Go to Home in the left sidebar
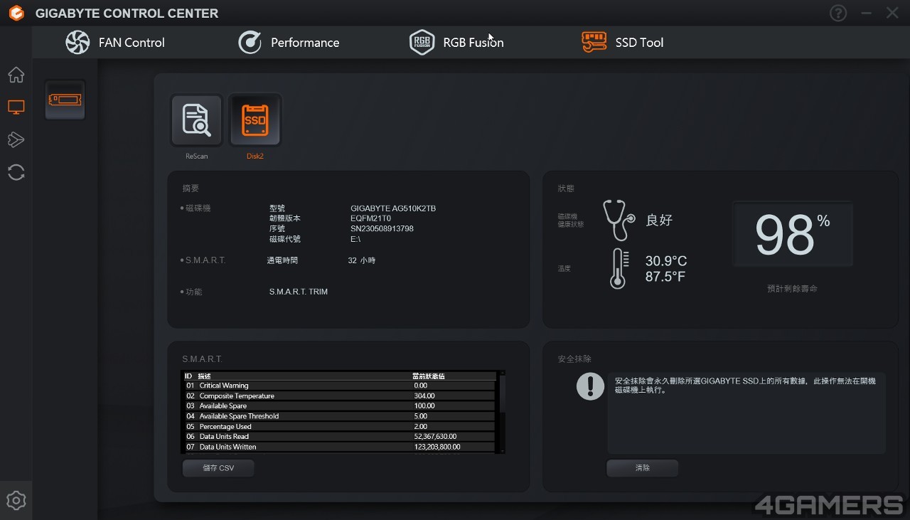Viewport: 910px width, 520px height. tap(16, 75)
